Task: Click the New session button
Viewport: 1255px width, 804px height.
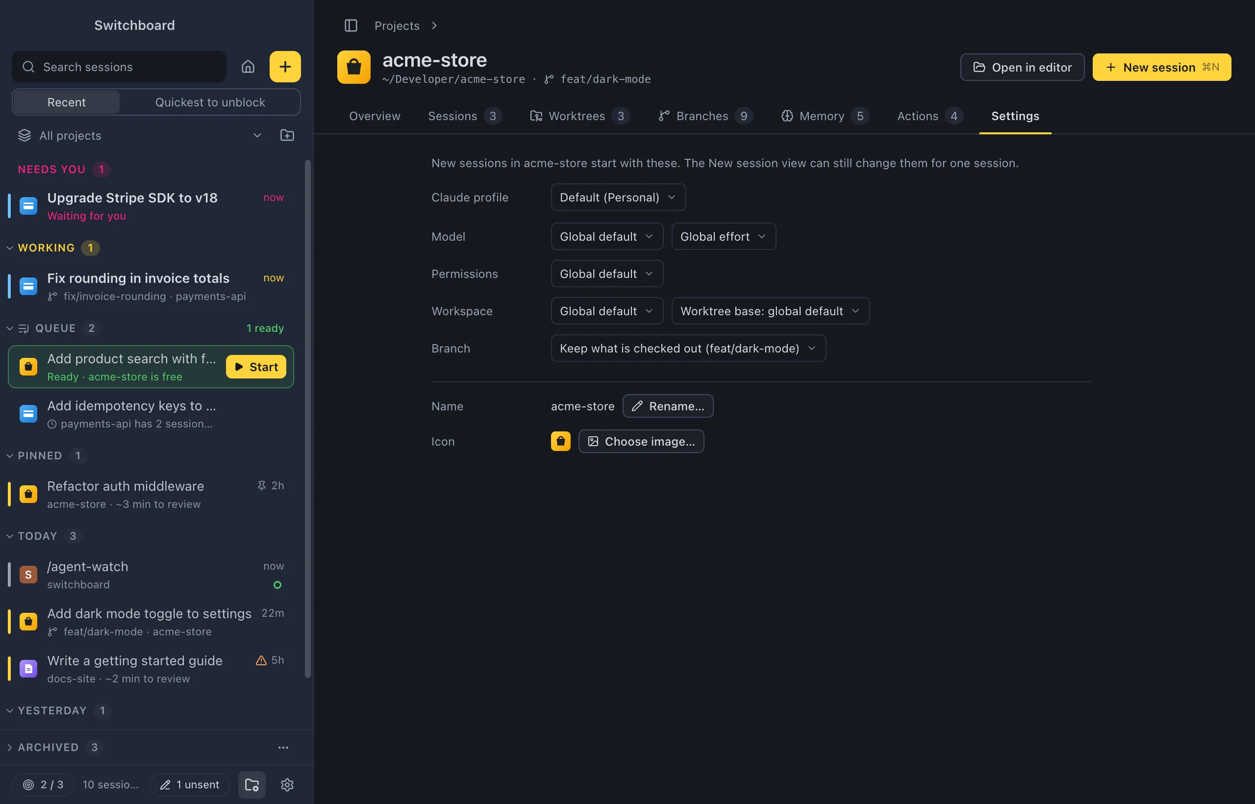Action: (1161, 67)
